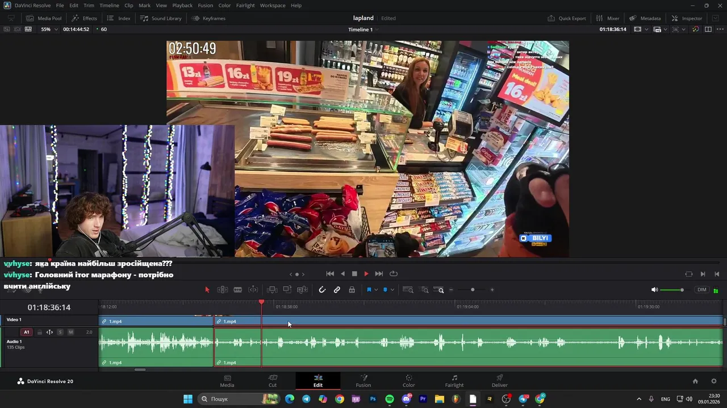Open Timeline 1 name dropdown
This screenshot has height=408, width=727.
click(x=362, y=29)
